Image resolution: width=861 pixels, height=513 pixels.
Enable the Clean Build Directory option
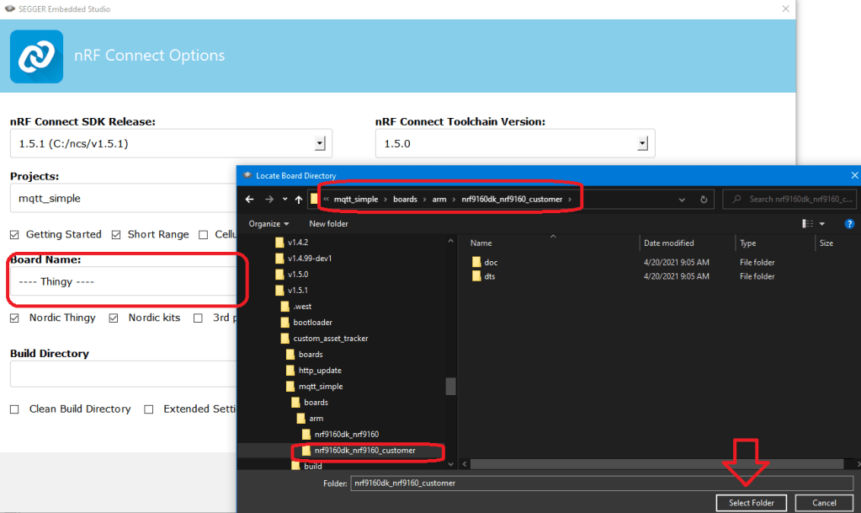[x=15, y=409]
